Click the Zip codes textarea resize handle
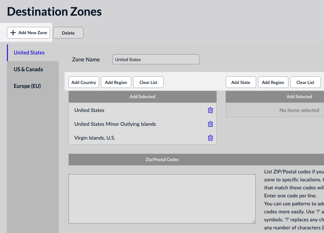The image size is (324, 233). pyautogui.click(x=254, y=221)
